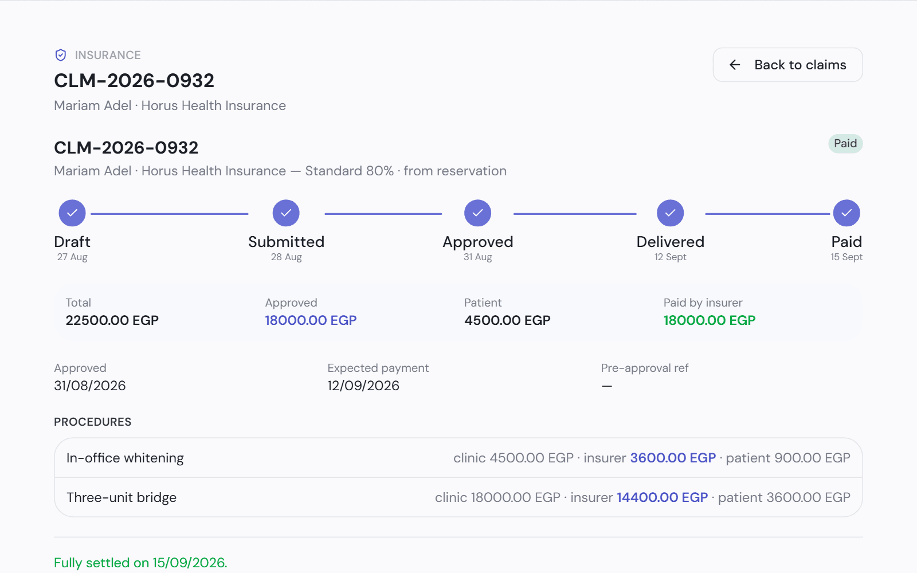The height and width of the screenshot is (573, 917).
Task: Click the Approved 18000.00 EGP amount
Action: [x=311, y=320]
